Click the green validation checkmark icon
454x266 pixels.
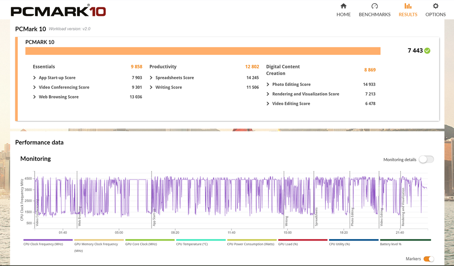pyautogui.click(x=427, y=51)
